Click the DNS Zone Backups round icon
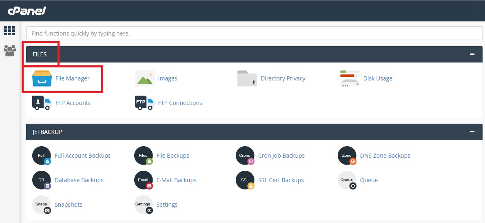The height and width of the screenshot is (223, 485). 347,156
